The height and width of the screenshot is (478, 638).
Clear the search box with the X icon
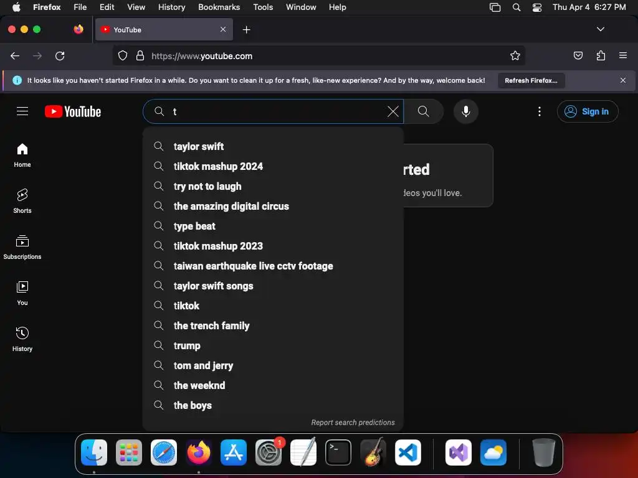393,111
